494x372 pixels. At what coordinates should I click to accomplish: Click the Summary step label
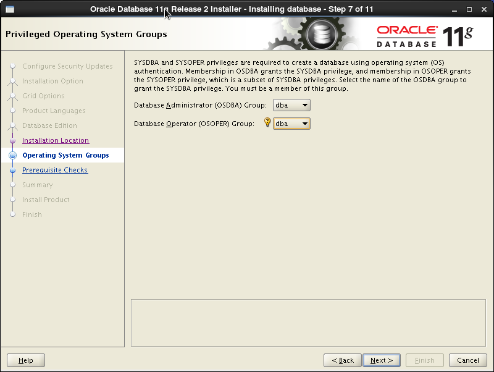(x=37, y=185)
